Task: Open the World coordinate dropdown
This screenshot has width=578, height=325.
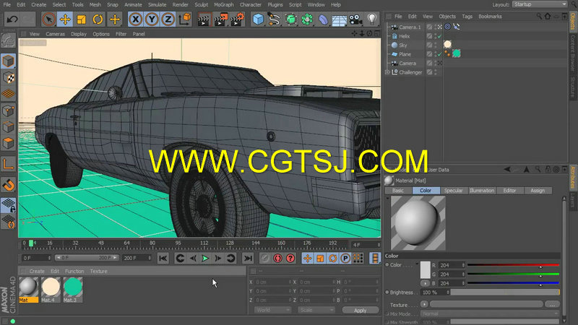Action: coord(272,311)
